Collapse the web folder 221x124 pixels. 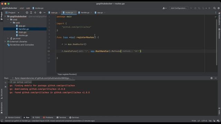(x=11, y=23)
